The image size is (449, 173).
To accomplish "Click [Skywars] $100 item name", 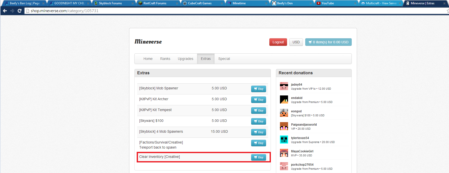I will [x=151, y=121].
